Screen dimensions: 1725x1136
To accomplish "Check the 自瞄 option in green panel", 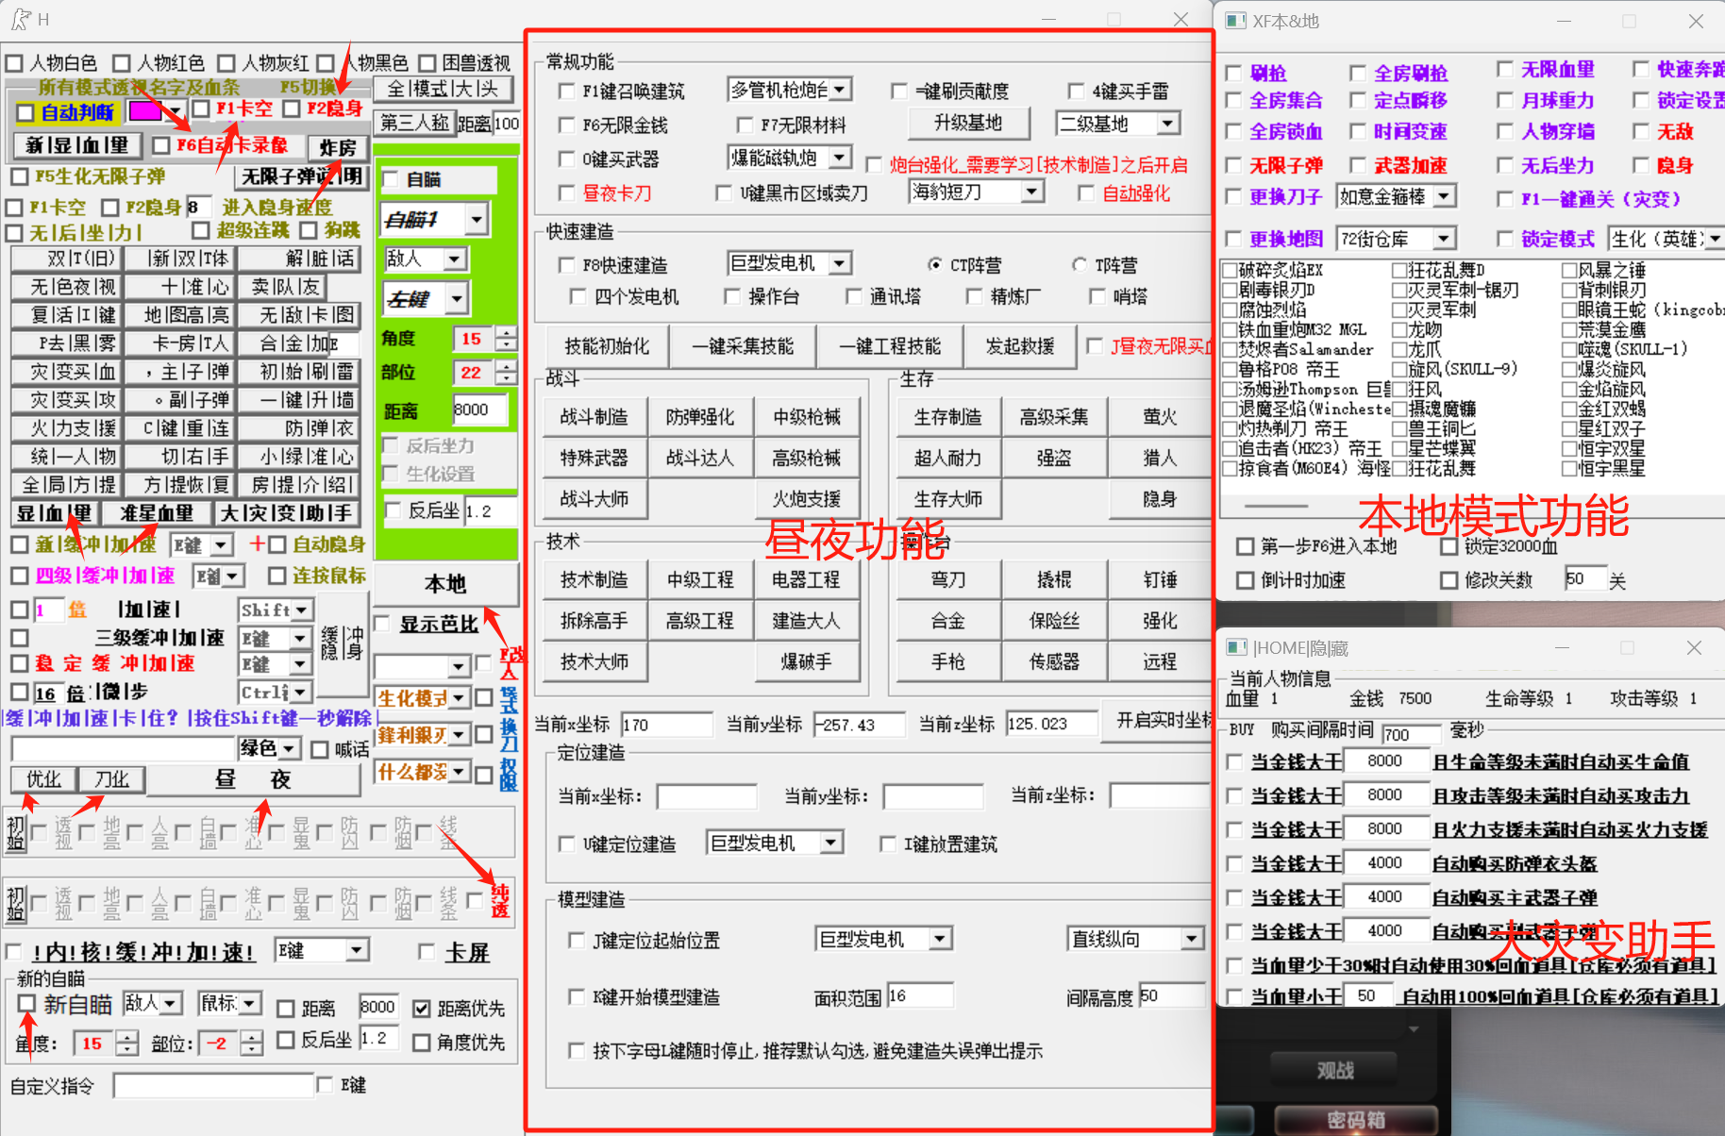I will pyautogui.click(x=391, y=179).
